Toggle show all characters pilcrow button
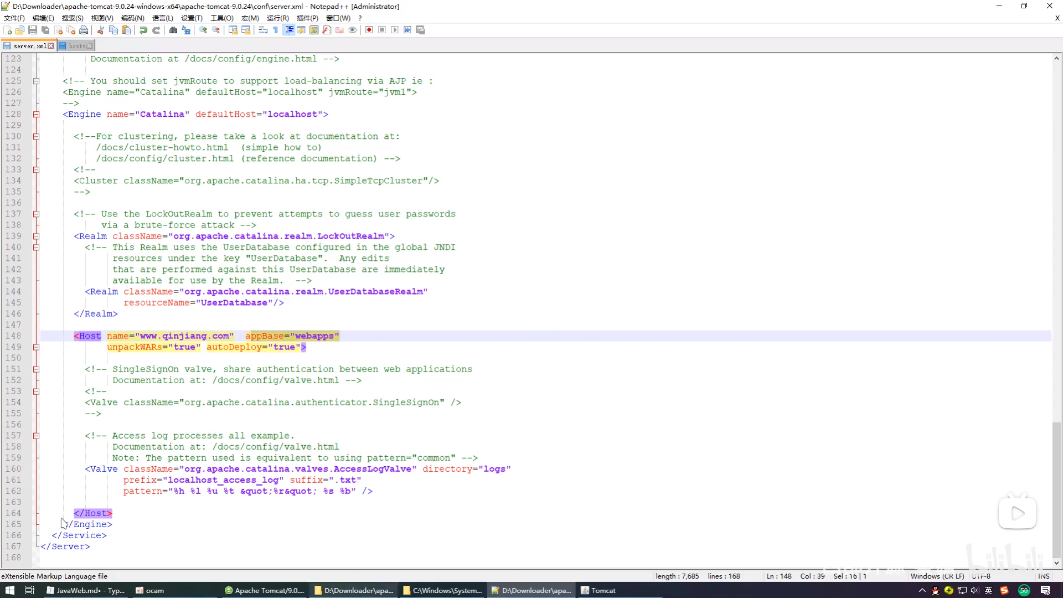This screenshot has width=1063, height=598. pos(276,30)
